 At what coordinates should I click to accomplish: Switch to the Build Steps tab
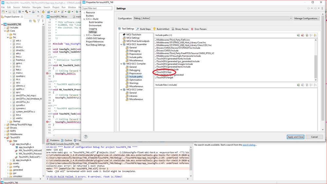(x=144, y=29)
